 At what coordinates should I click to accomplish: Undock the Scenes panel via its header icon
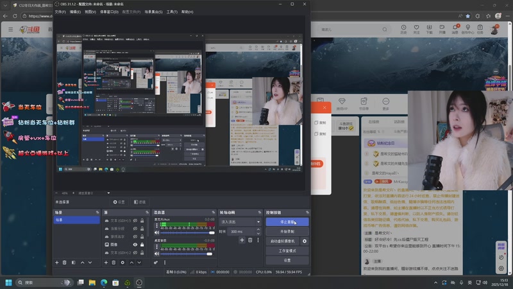97,213
